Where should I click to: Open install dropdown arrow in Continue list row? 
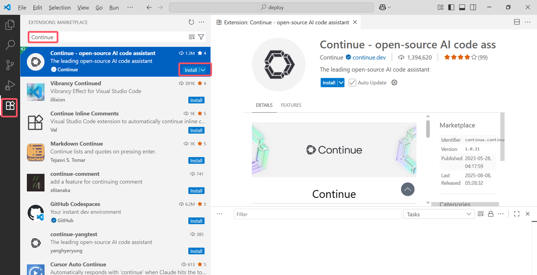[203, 70]
